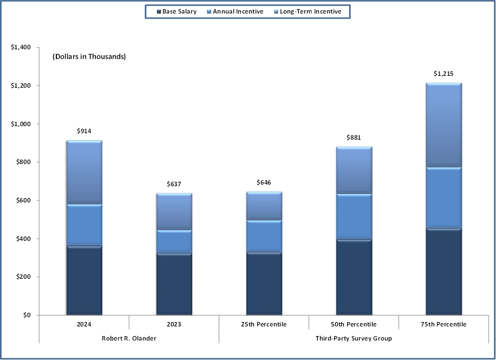Select the Robert R. Olander group label
Image resolution: width=496 pixels, height=360 pixels.
pos(129,338)
